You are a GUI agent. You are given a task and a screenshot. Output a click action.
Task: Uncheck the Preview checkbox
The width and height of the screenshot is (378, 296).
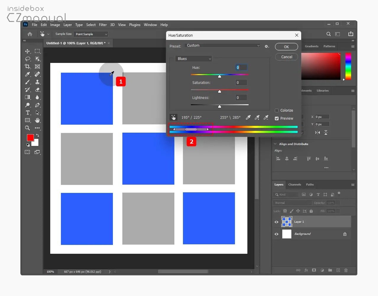pos(277,118)
